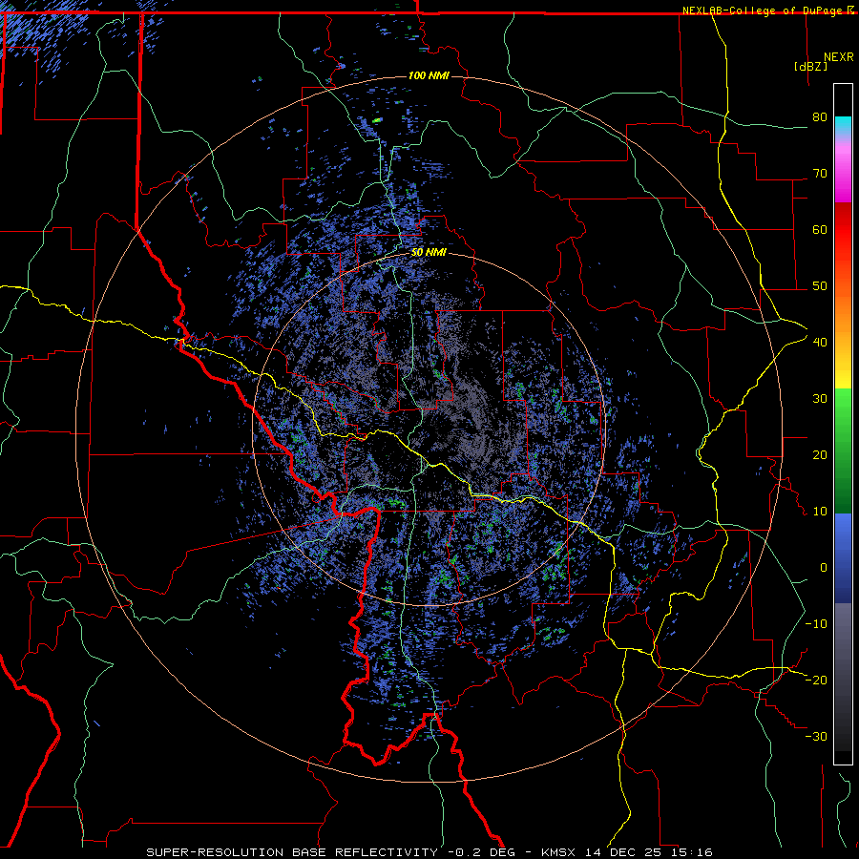This screenshot has height=859, width=859.
Task: Click the cyan segment of color bar
Action: point(843,126)
